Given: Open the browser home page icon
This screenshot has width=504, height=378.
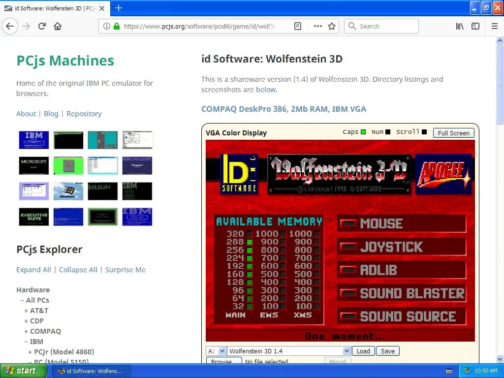Looking at the screenshot, I should (58, 27).
